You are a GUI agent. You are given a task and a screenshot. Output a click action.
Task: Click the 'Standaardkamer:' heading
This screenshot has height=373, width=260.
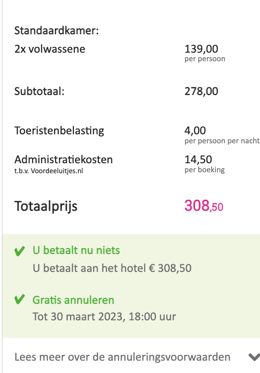[56, 31]
